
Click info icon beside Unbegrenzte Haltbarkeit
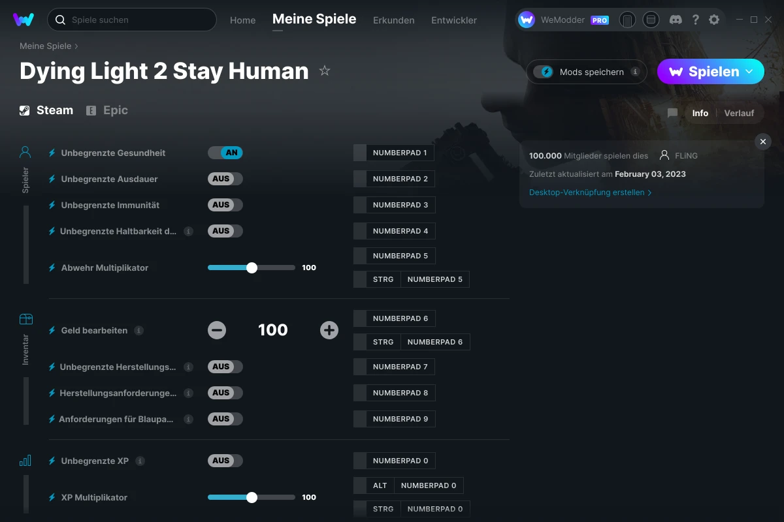click(x=188, y=231)
